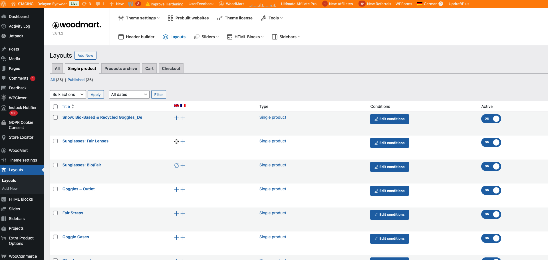Add French translation for Goggle Cases
This screenshot has width=548, height=260.
tap(183, 237)
